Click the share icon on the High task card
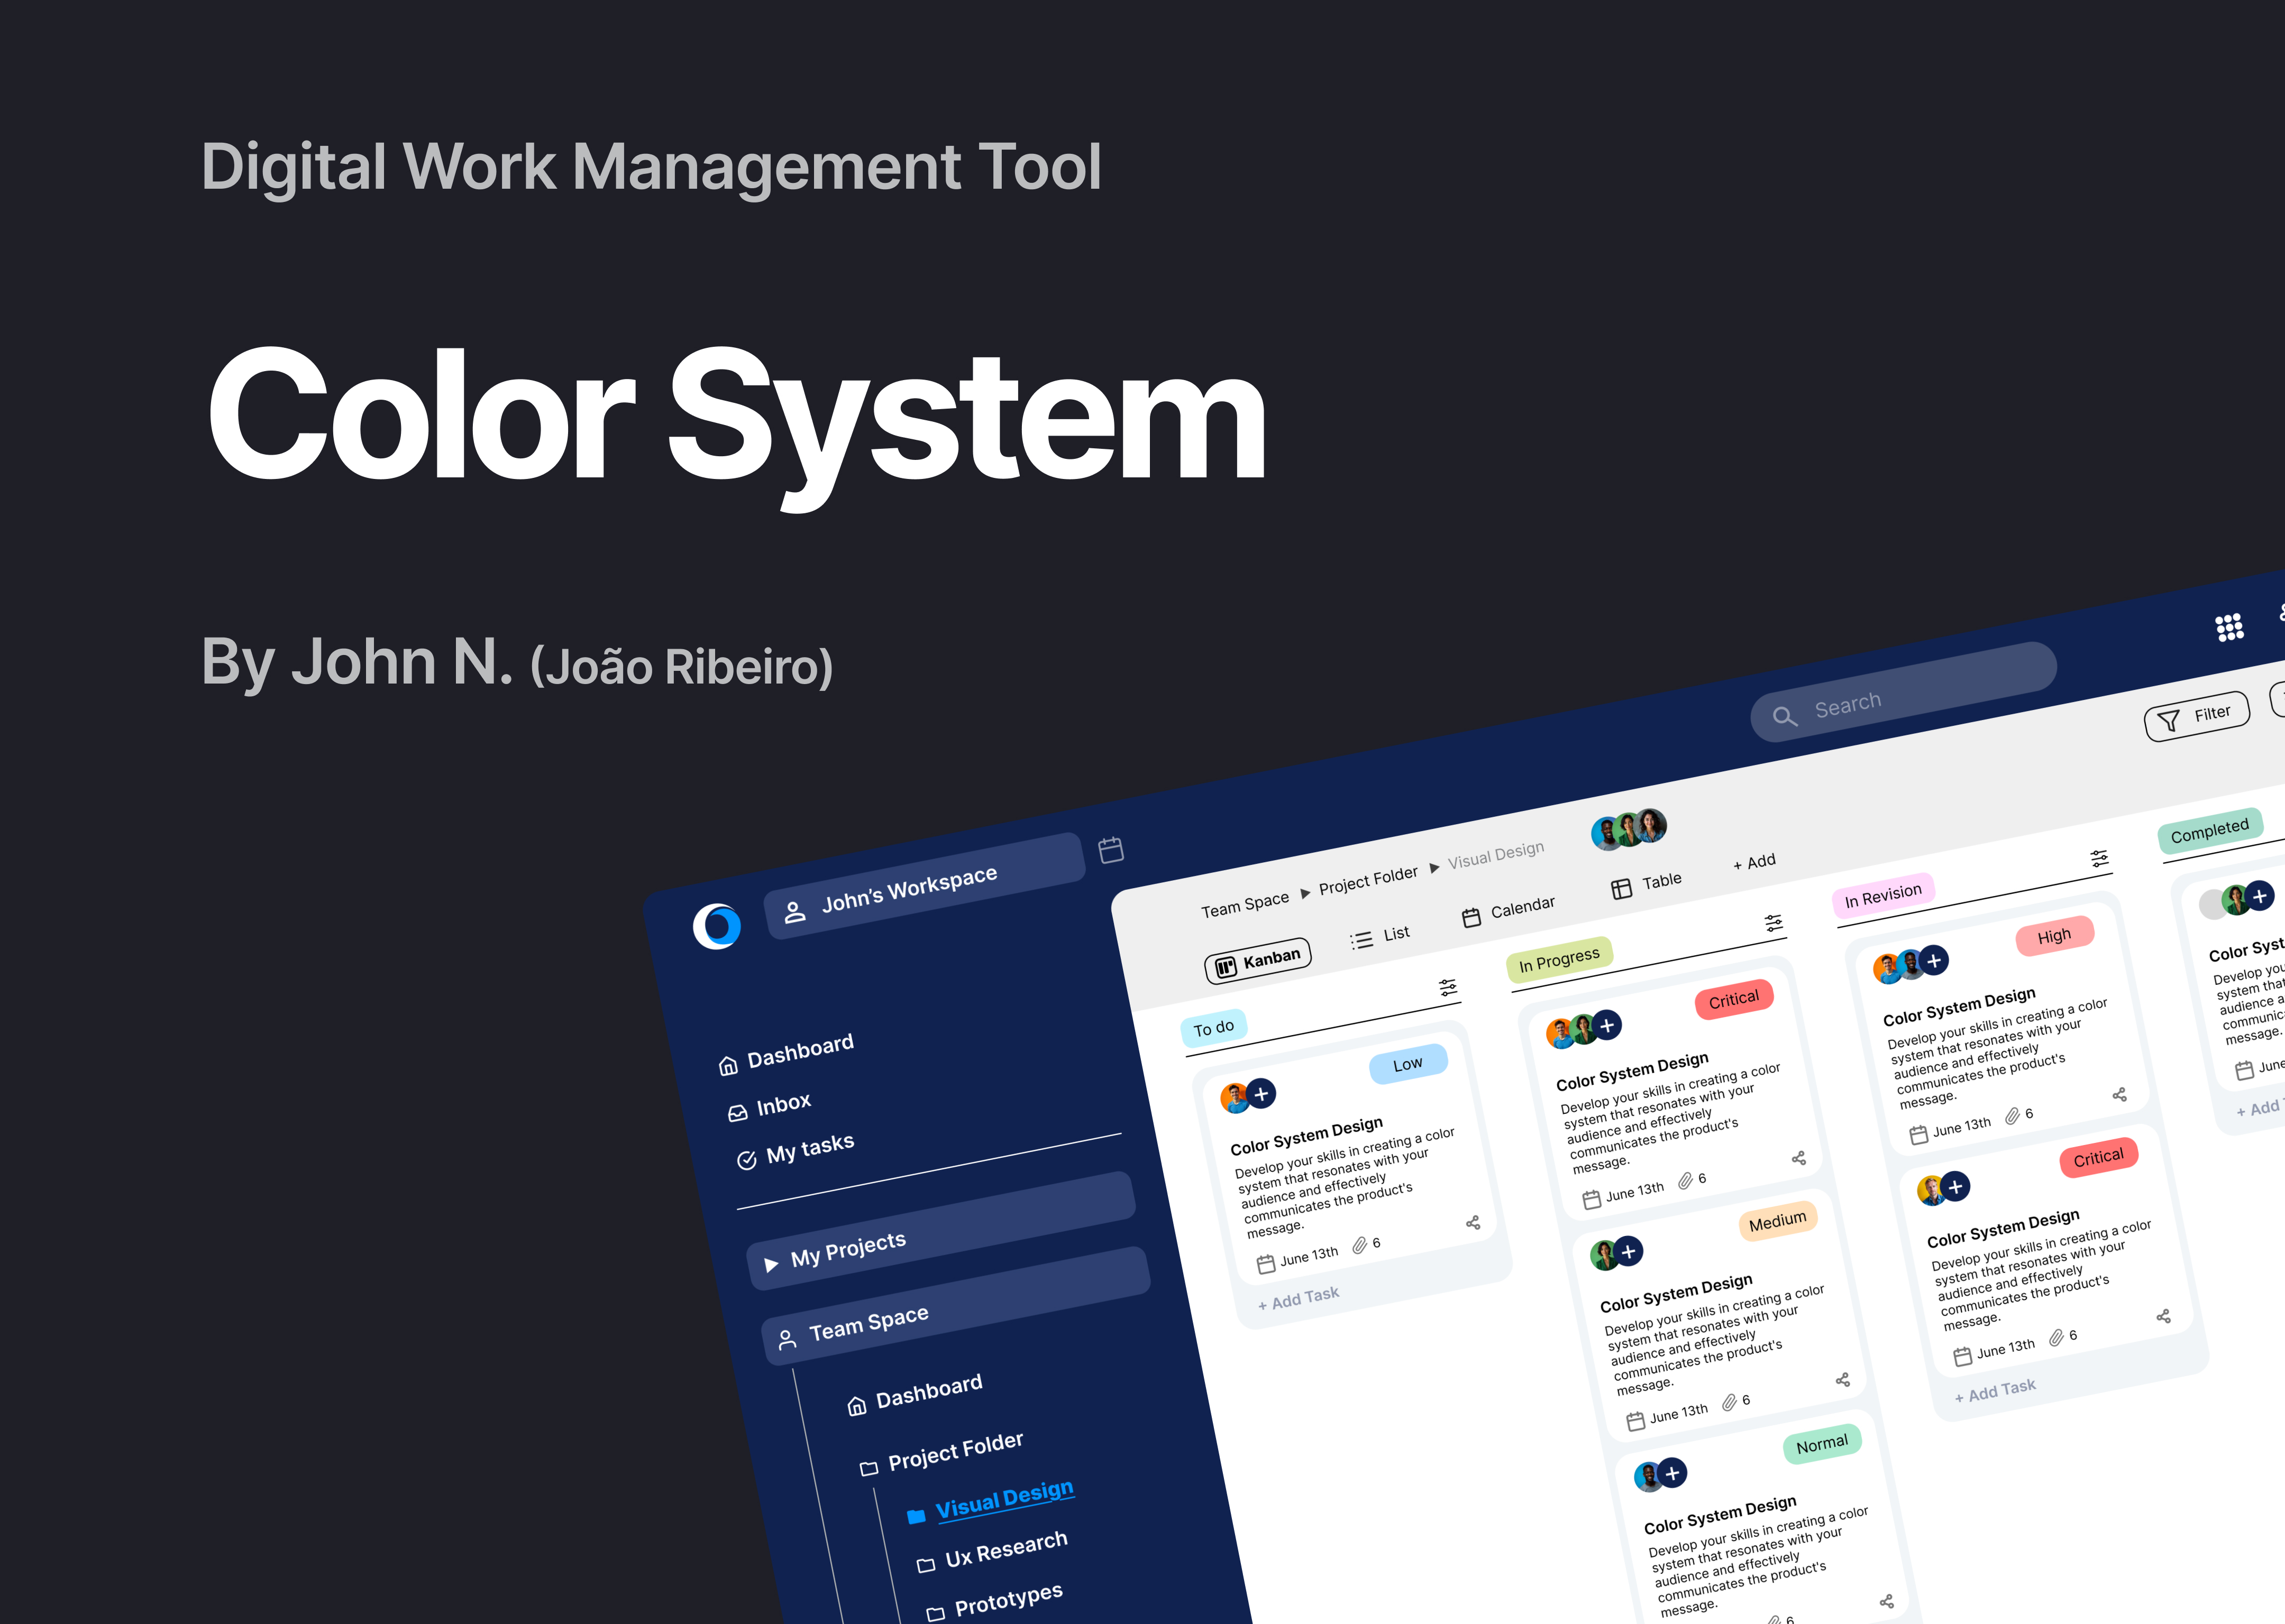The height and width of the screenshot is (1624, 2285). [x=2119, y=1095]
